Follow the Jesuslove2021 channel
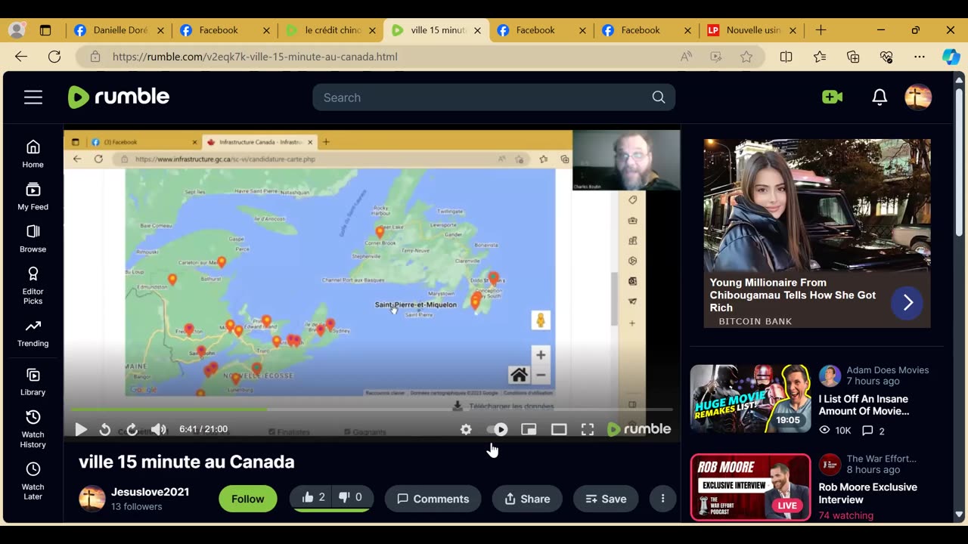 248,499
